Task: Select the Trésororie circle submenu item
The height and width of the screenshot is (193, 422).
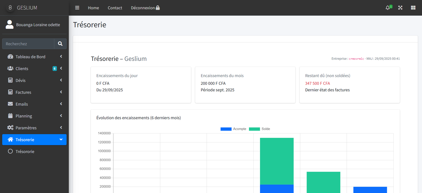Action: 25,152
